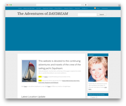The width and height of the screenshot is (126, 106).
Task: Click the browser download icon button
Action: pyautogui.click(x=86, y=5)
